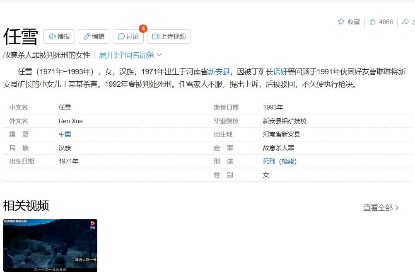Screen dimensions: 415x273
Task: Click the 中国 nationality link
Action: pos(65,134)
